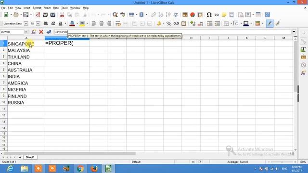The width and height of the screenshot is (308, 173).
Task: Select the Sheet1 tab
Action: point(30,157)
